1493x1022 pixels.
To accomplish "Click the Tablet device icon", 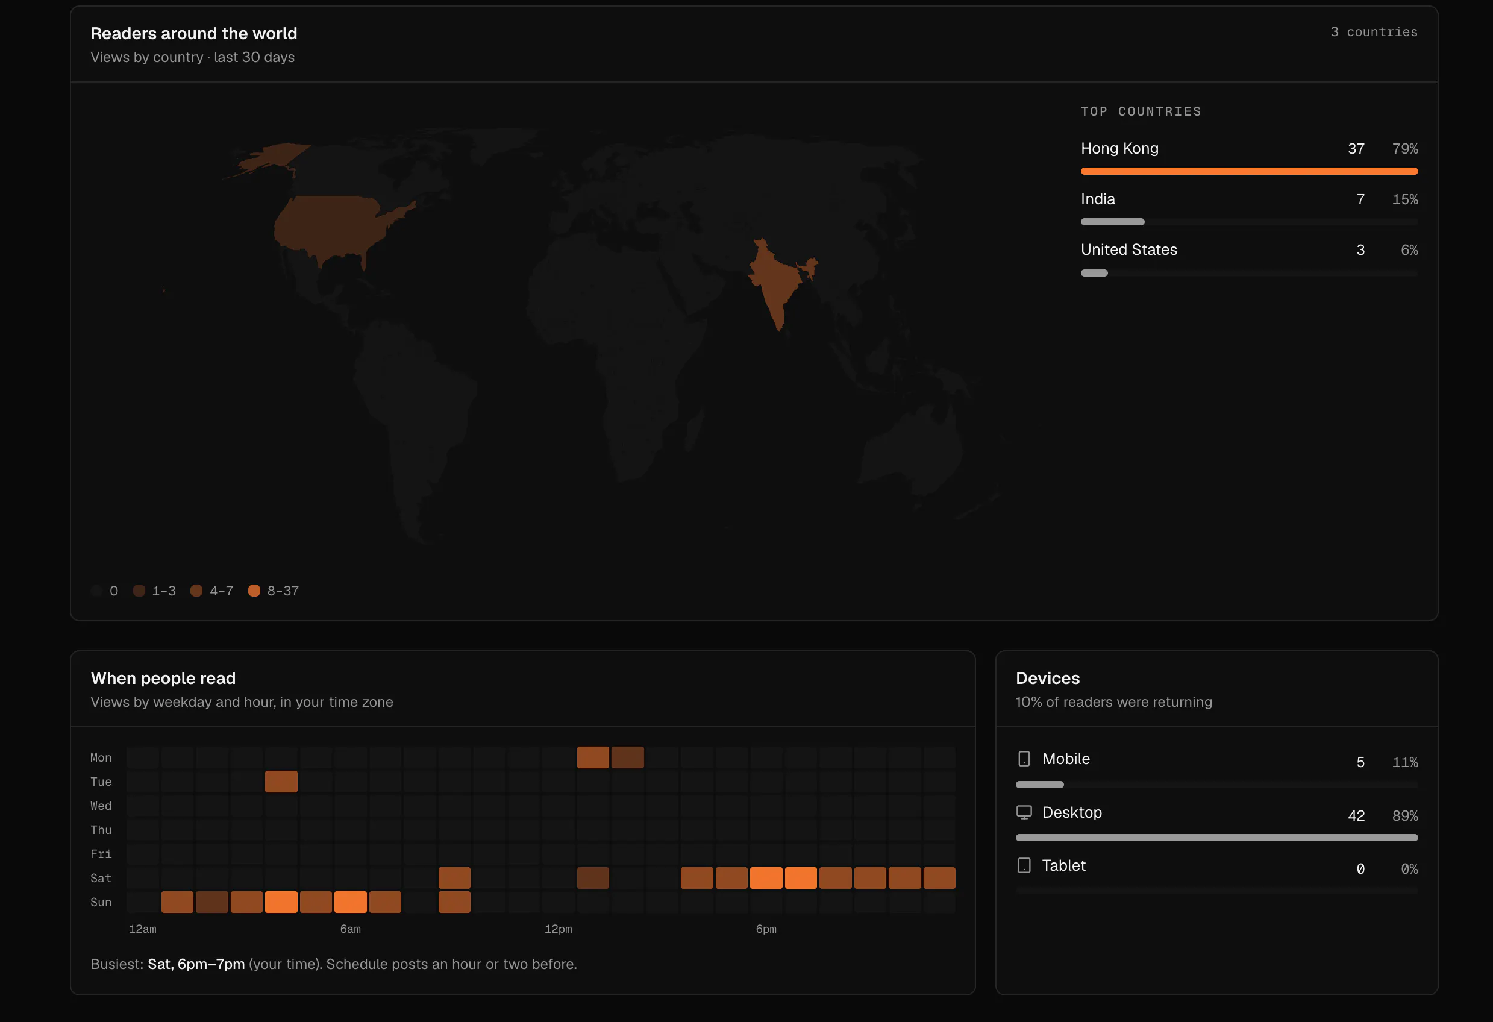I will 1024,865.
